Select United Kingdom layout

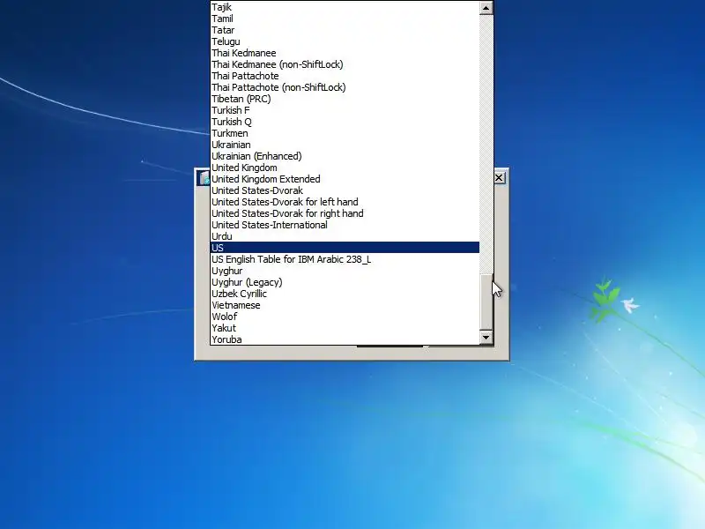pyautogui.click(x=345, y=168)
